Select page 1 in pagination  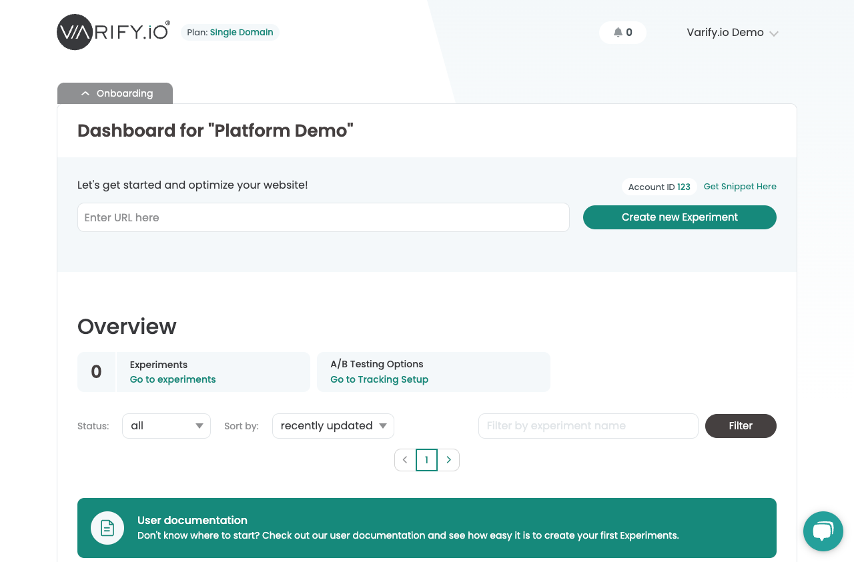(x=426, y=460)
